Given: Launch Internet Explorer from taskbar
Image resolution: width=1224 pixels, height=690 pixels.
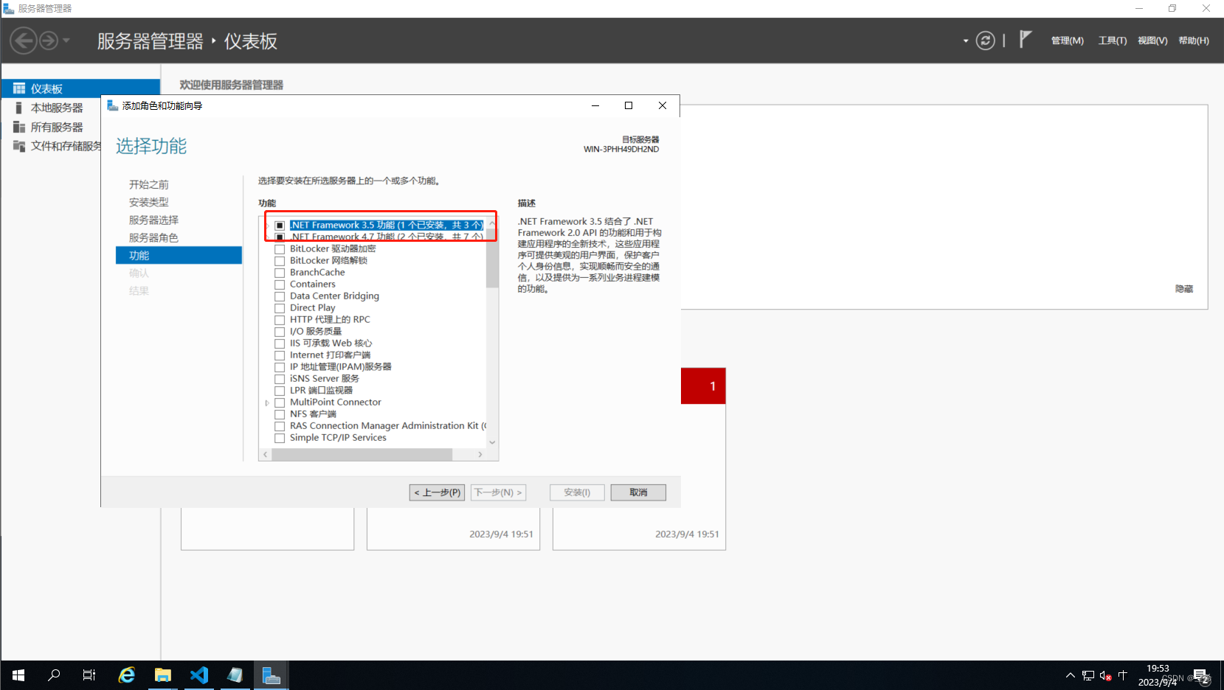Looking at the screenshot, I should tap(127, 675).
